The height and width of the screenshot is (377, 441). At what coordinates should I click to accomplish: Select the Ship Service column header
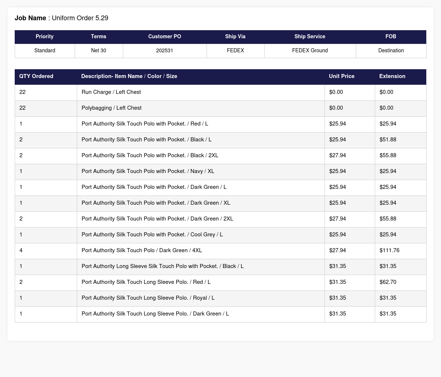[310, 36]
